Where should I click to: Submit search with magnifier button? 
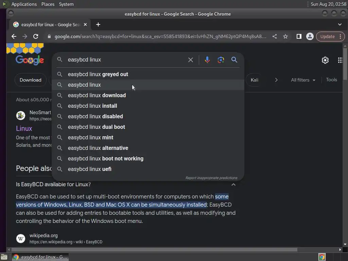234,60
